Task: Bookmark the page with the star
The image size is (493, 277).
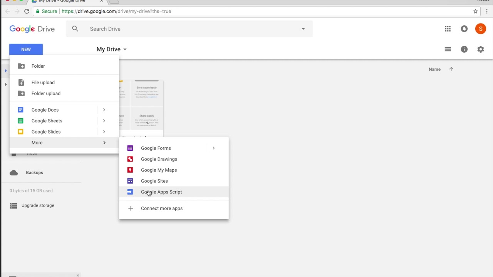Action: (x=476, y=11)
